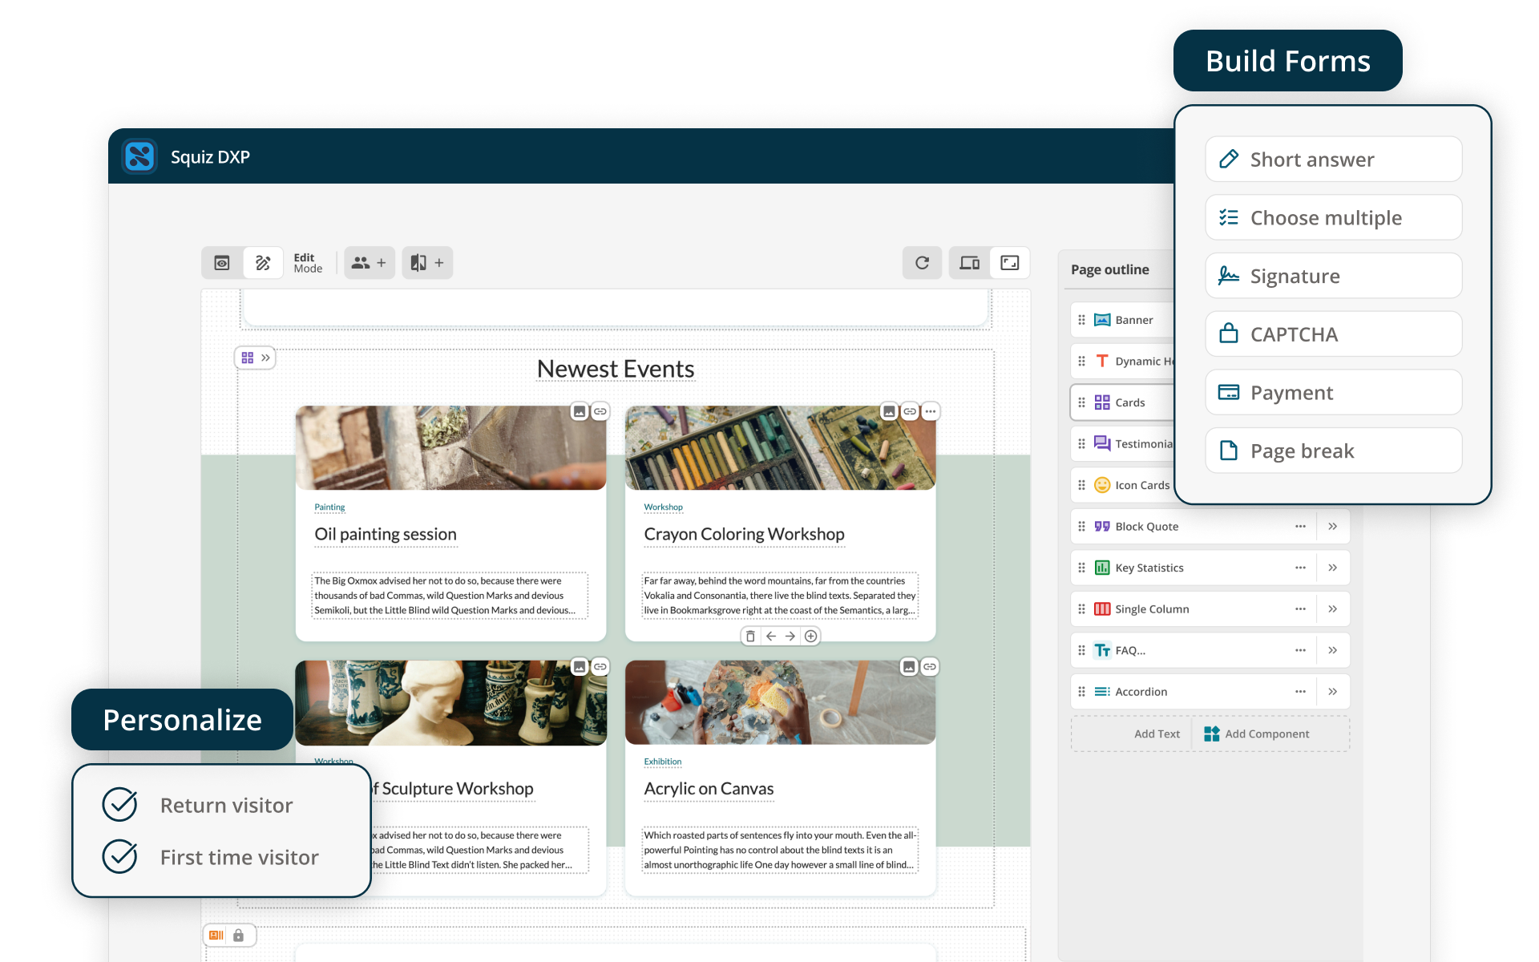This screenshot has width=1539, height=962.
Task: Edit link on Oil painting session card
Action: (600, 411)
